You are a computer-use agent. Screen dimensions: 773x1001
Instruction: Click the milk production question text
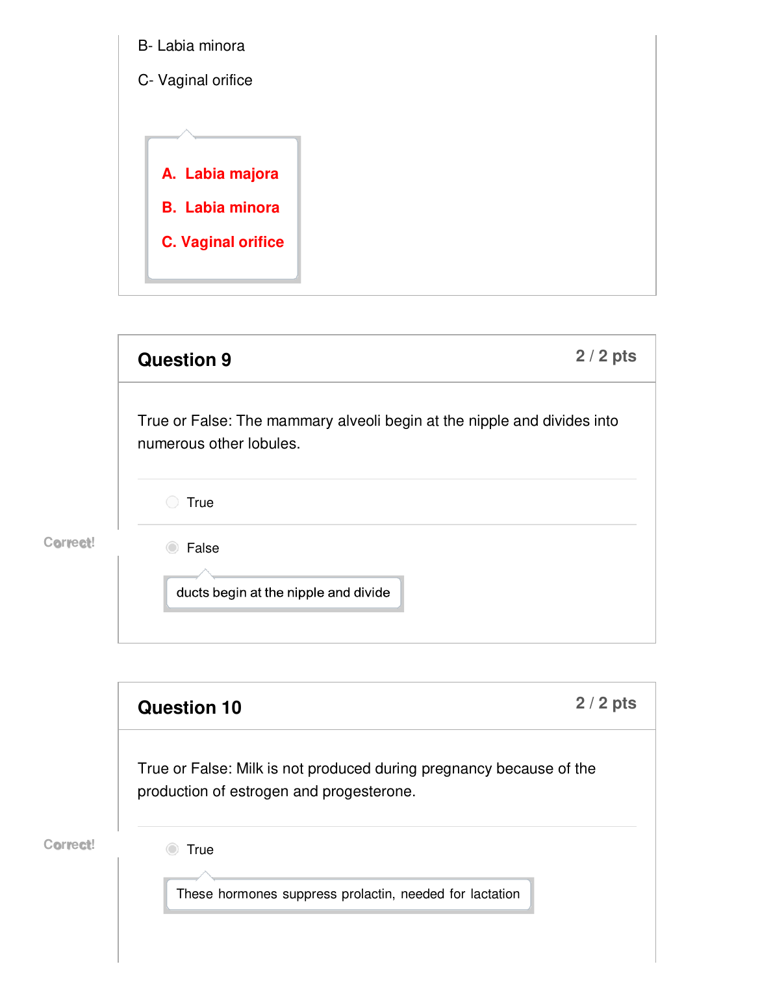[366, 780]
